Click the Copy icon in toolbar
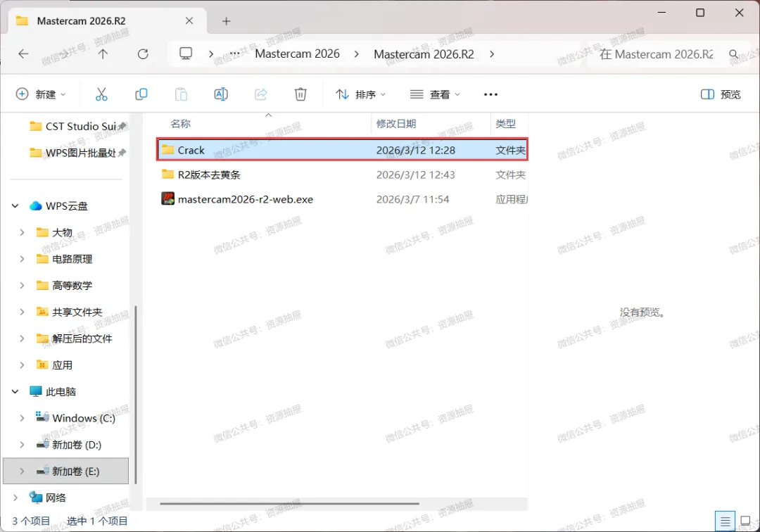This screenshot has height=532, width=760. click(x=141, y=94)
